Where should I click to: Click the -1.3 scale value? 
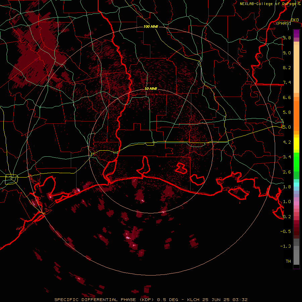click(x=286, y=246)
